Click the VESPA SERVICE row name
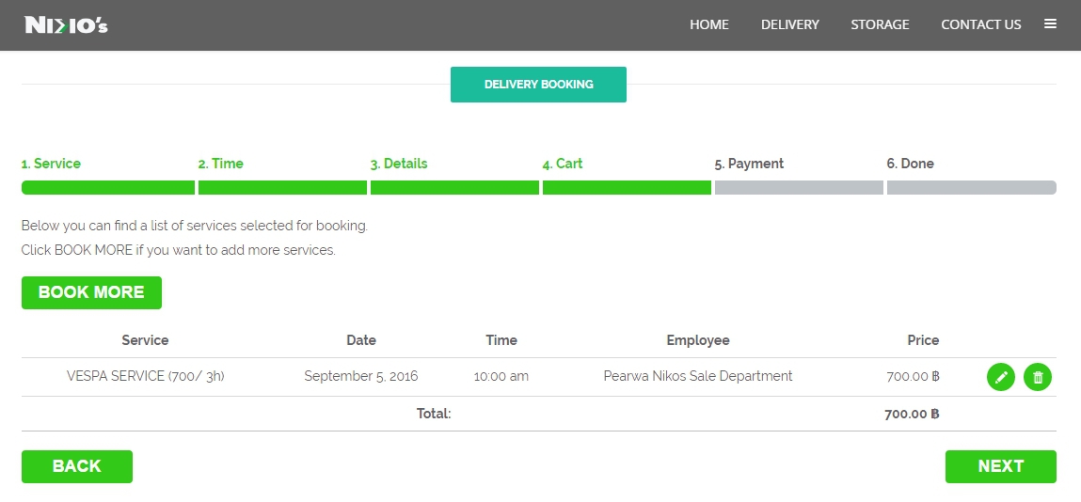 pos(145,376)
